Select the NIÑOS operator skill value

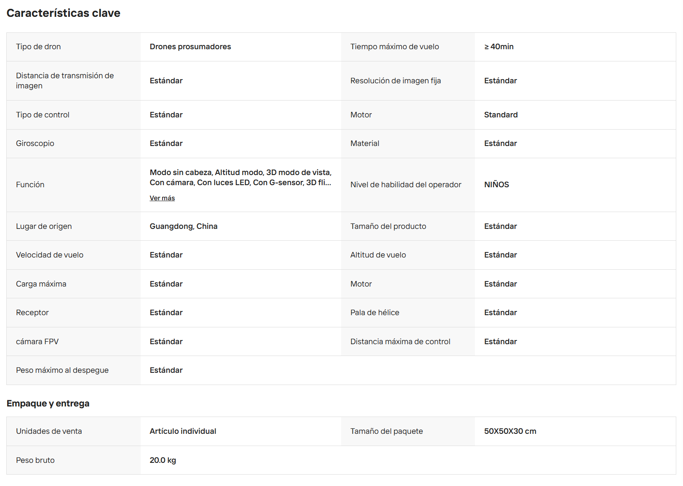pos(496,185)
